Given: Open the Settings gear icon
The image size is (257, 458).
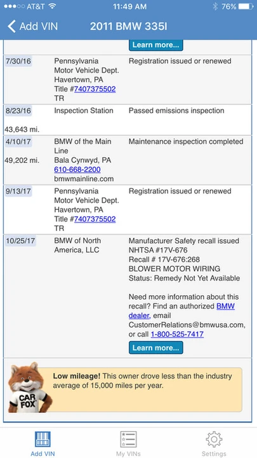Looking at the screenshot, I should pos(214,439).
